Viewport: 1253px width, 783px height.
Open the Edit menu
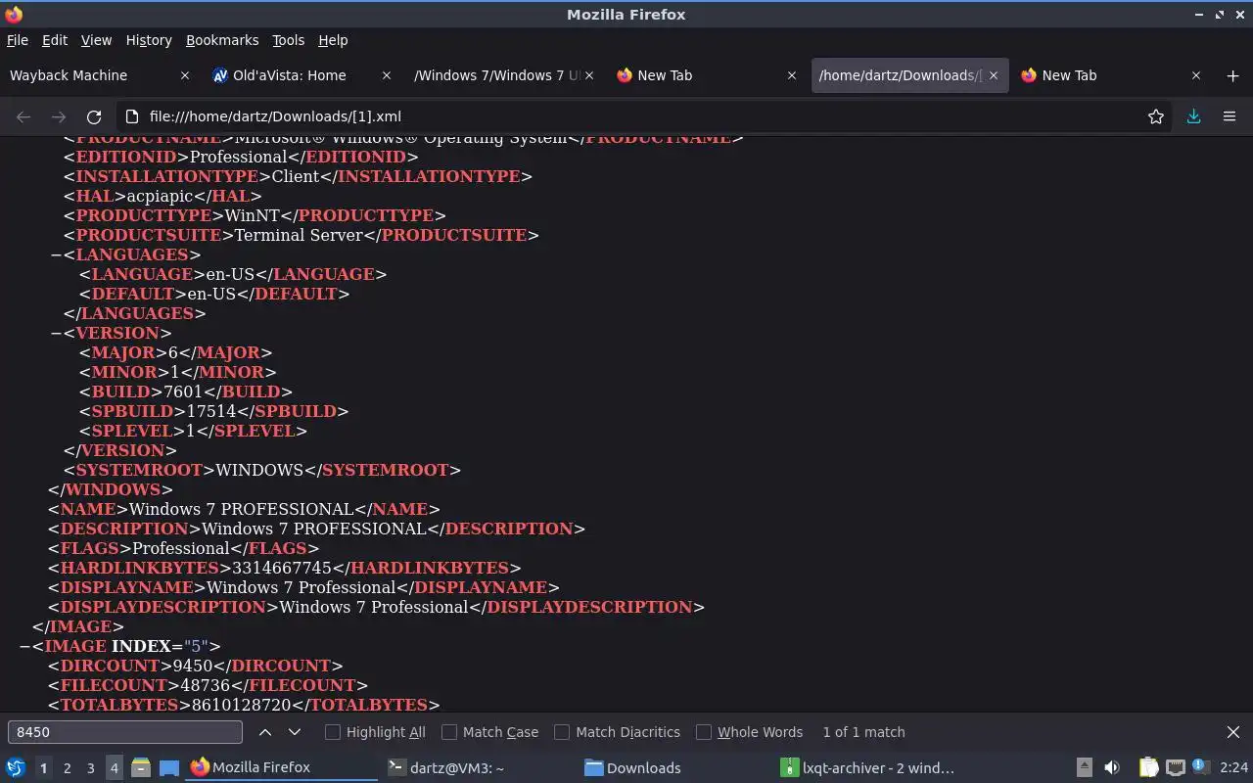55,40
